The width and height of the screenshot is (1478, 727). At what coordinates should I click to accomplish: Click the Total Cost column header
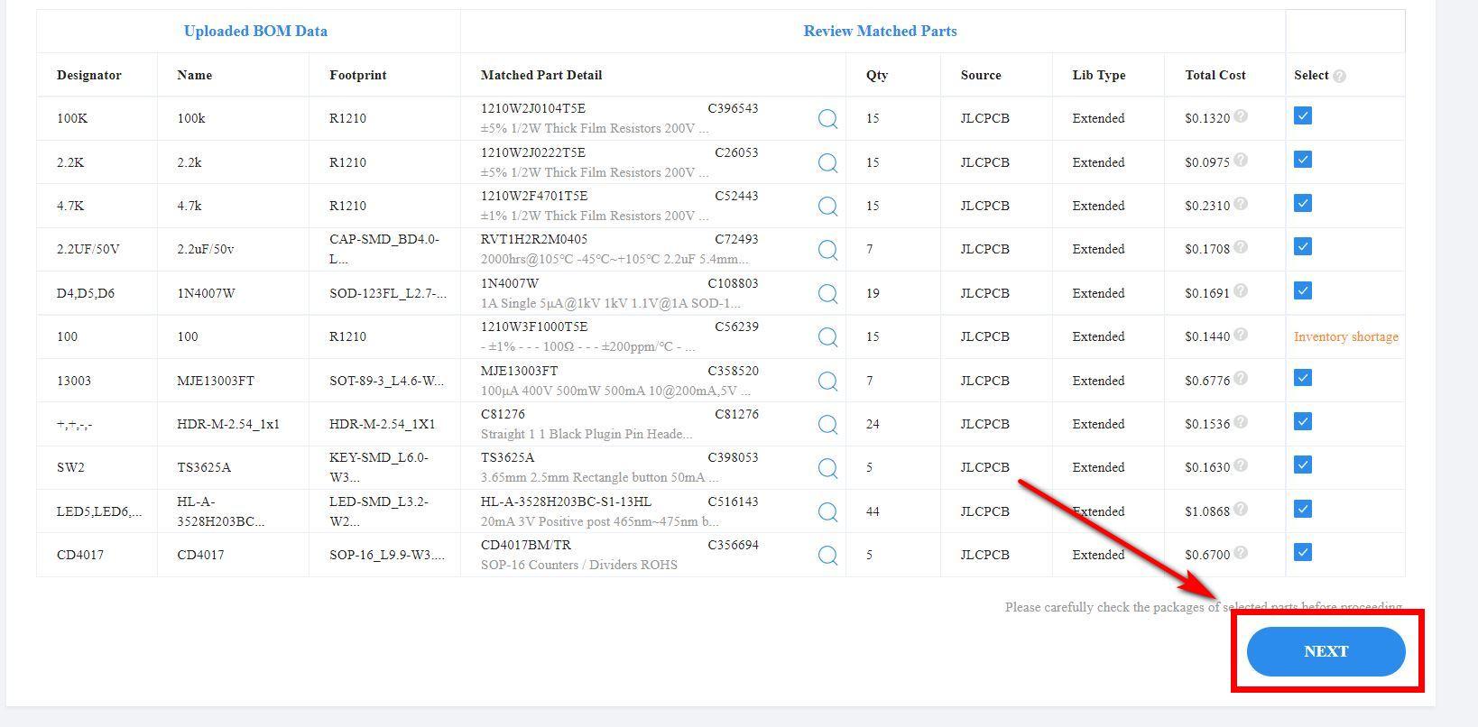(x=1215, y=75)
